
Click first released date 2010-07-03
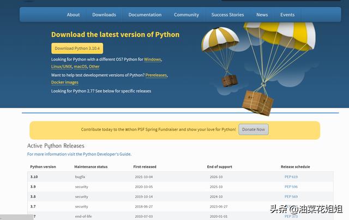144,216
